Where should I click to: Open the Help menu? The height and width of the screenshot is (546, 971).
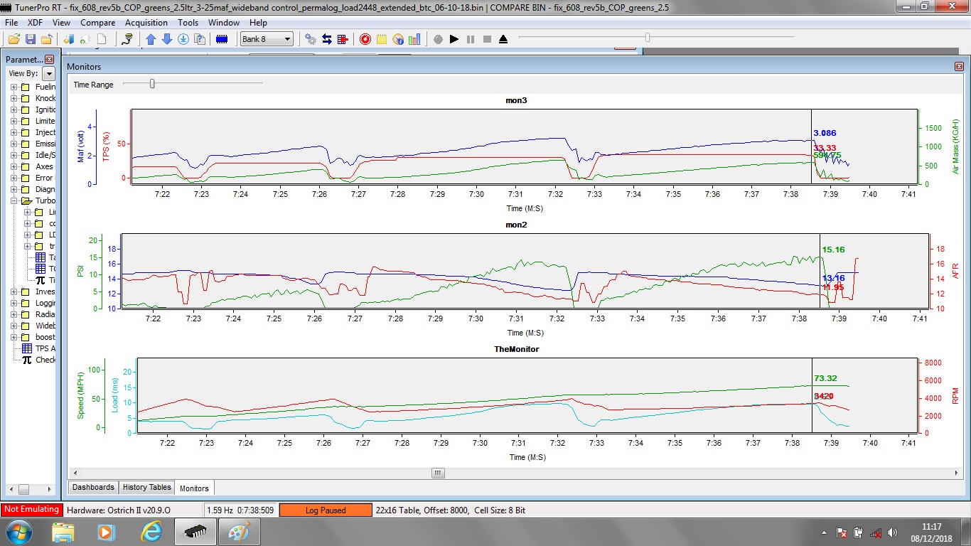pyautogui.click(x=258, y=23)
